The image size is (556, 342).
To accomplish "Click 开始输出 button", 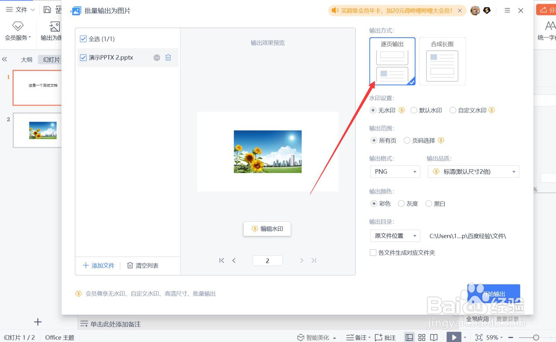I will click(494, 294).
